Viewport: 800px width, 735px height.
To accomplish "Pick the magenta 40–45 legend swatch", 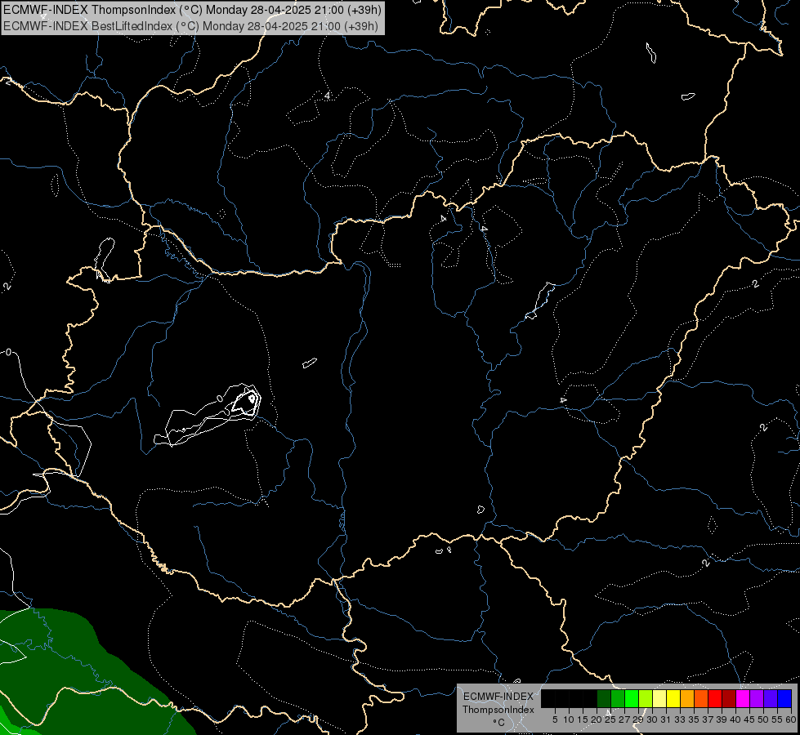I will coord(743,698).
